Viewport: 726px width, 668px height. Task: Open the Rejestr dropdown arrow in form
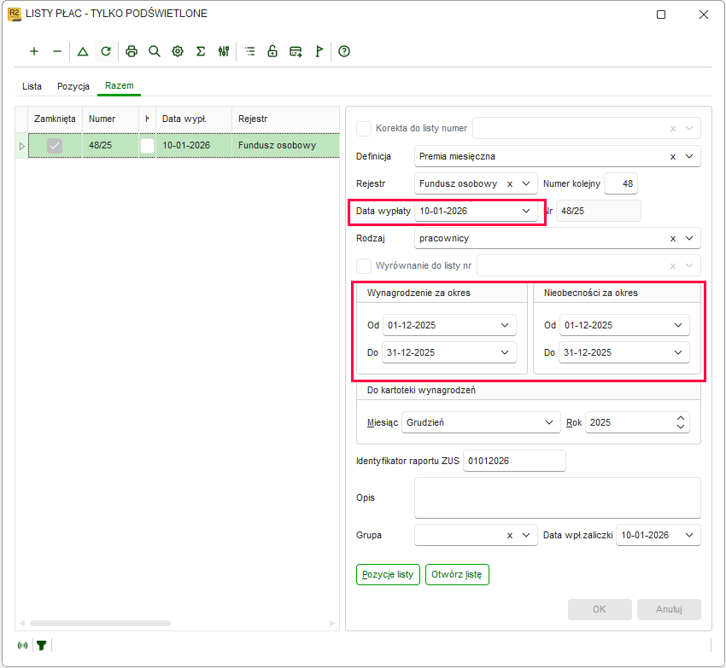[526, 183]
